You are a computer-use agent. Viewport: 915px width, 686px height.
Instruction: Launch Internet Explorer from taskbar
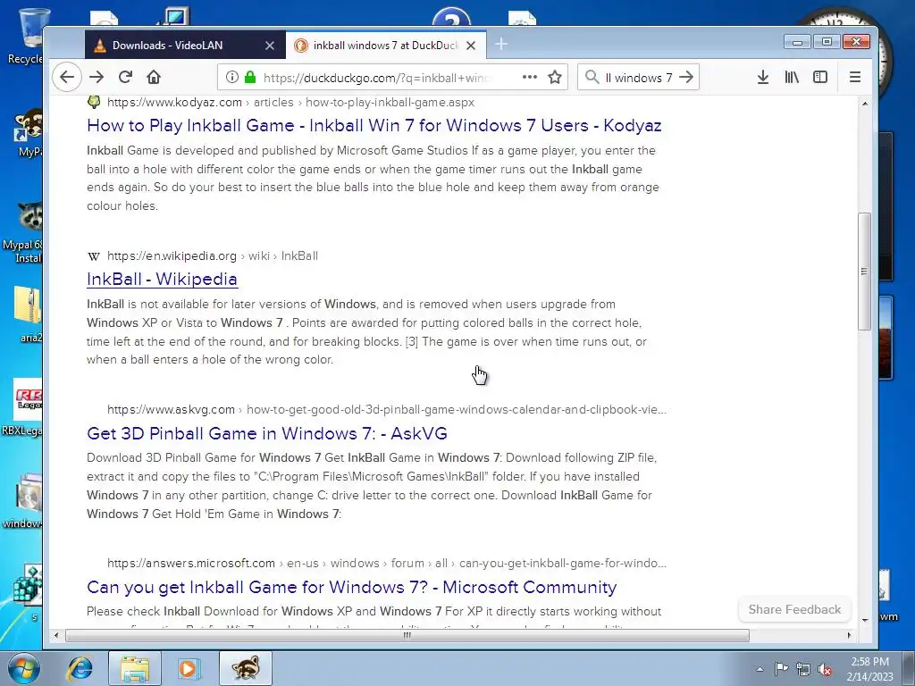80,669
